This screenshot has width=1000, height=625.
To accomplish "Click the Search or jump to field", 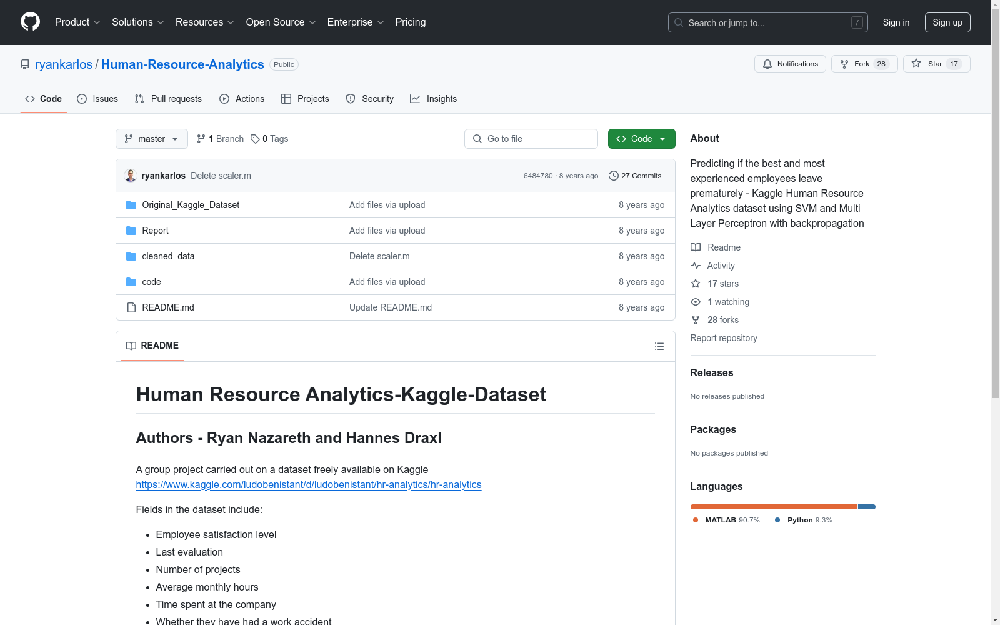I will pyautogui.click(x=768, y=22).
